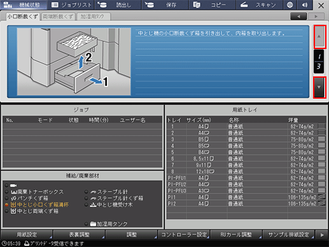The height and width of the screenshot is (247, 329).
Task: Click the next tab right arrow
Action: 316,17
